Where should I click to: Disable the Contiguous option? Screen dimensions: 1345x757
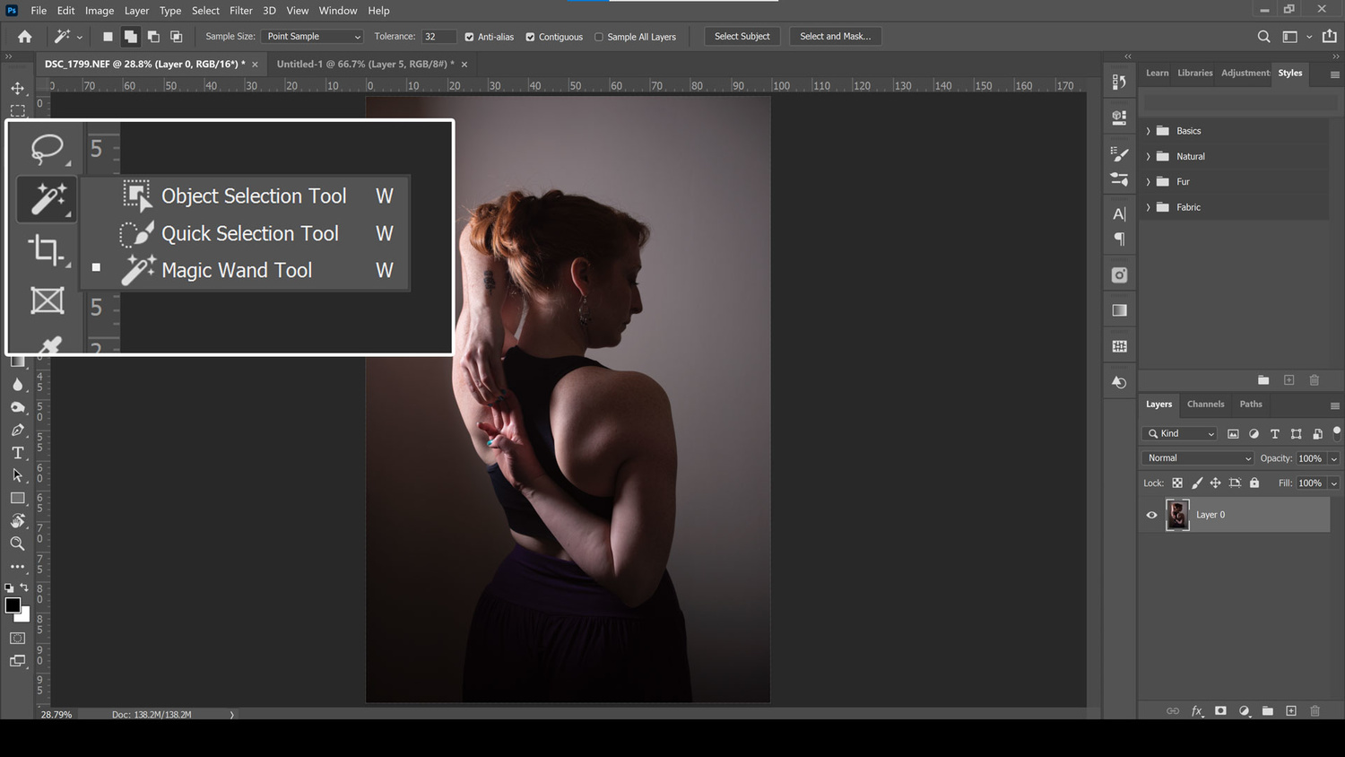530,37
